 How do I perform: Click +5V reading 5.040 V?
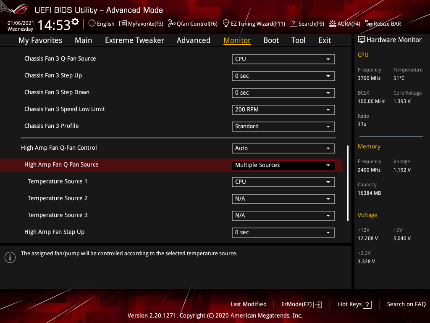(x=402, y=238)
